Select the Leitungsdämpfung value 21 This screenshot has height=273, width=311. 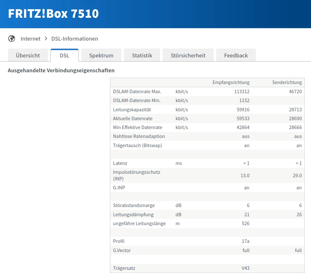[x=247, y=214]
